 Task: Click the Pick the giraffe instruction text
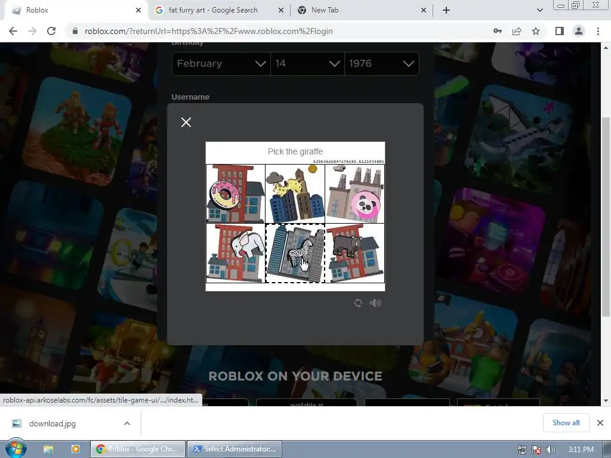[295, 151]
